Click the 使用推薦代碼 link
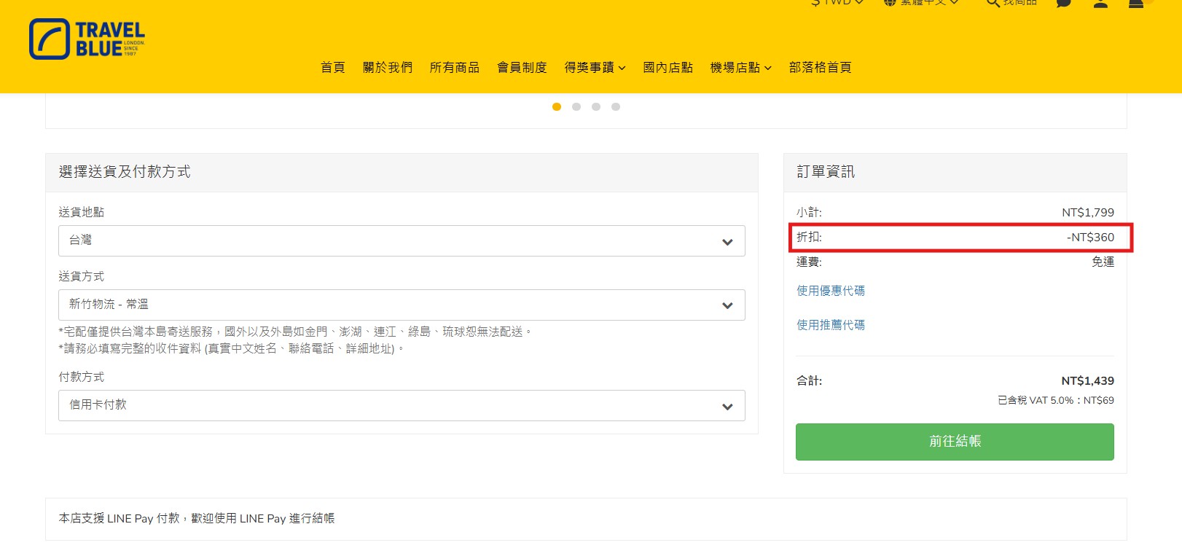This screenshot has height=548, width=1182. [831, 325]
